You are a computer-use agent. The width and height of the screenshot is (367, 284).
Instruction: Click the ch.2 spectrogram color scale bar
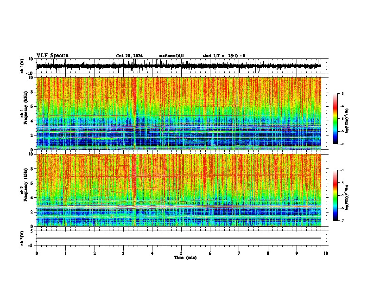coord(335,195)
